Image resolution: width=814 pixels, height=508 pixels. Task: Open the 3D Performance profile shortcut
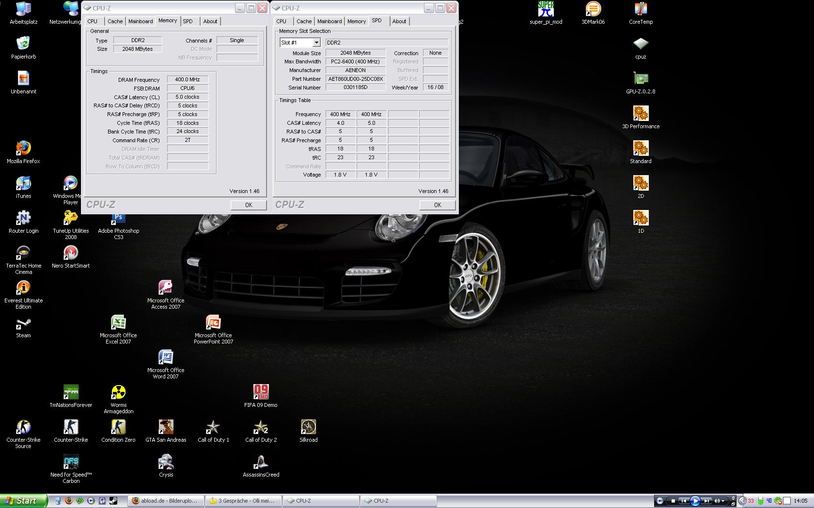(x=640, y=114)
